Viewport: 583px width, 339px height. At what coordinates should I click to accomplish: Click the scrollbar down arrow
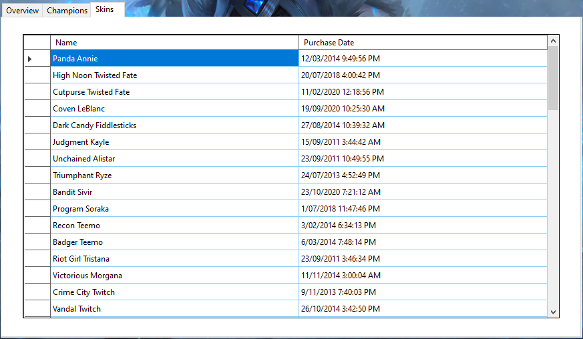coord(553,312)
